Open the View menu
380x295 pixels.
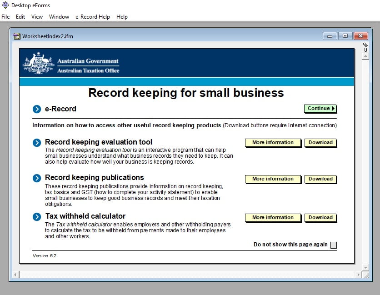[37, 17]
